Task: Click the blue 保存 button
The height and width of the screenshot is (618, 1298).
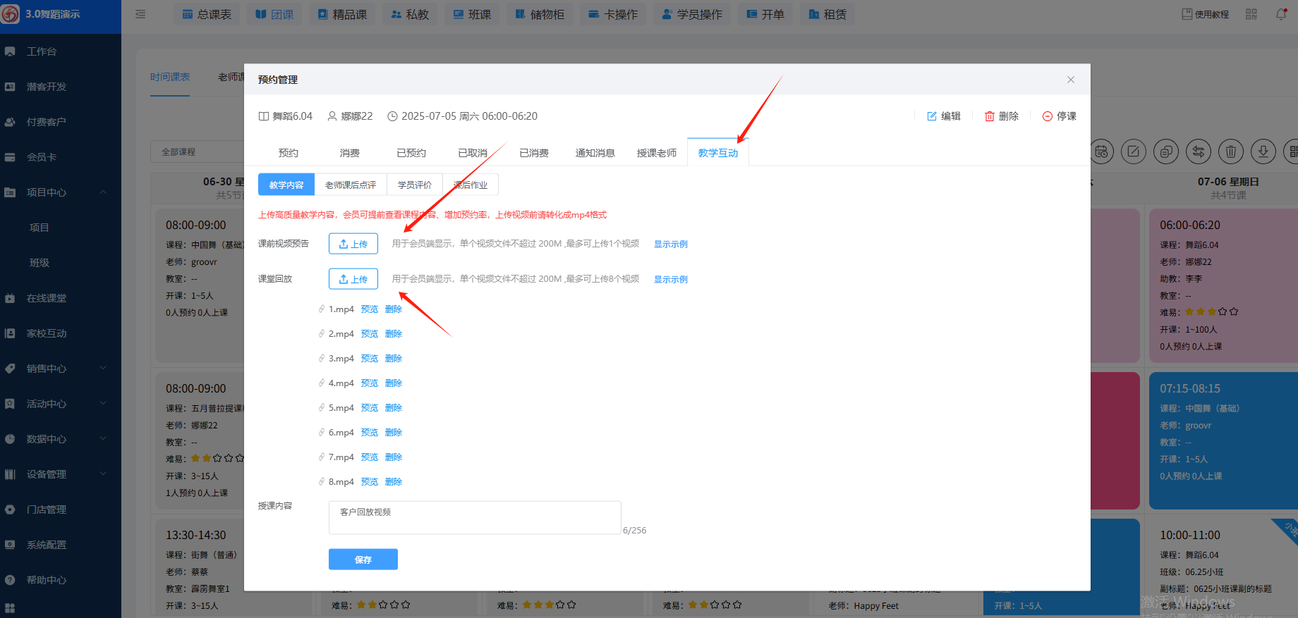Action: [x=363, y=560]
